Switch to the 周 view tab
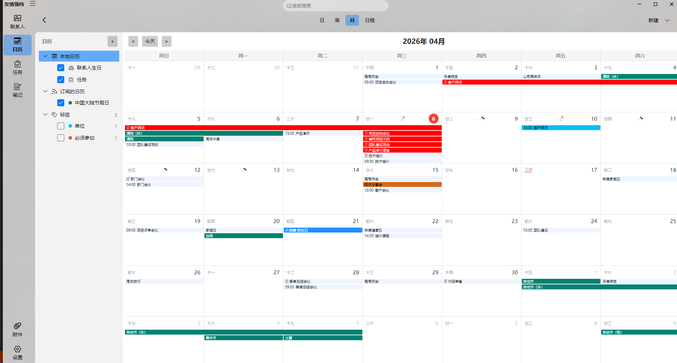Viewport: 677px width, 363px height. point(337,20)
